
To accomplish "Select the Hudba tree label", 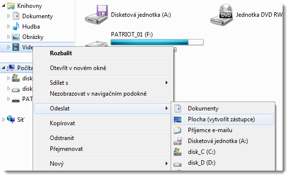I will [31, 27].
